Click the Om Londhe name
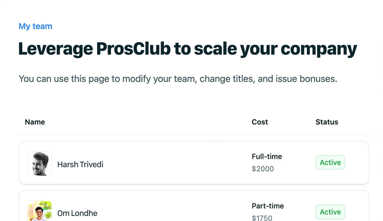This screenshot has height=221, width=383. tap(77, 213)
